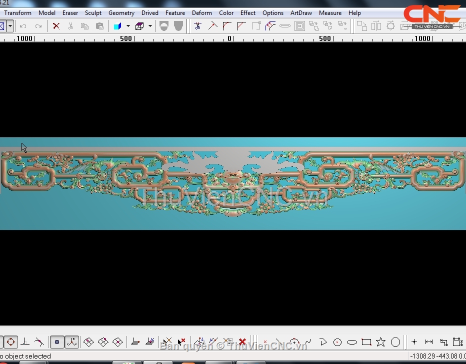Select the ellipse drawing tool in bottom toolbar
This screenshot has height=364, width=466.
coord(352,343)
